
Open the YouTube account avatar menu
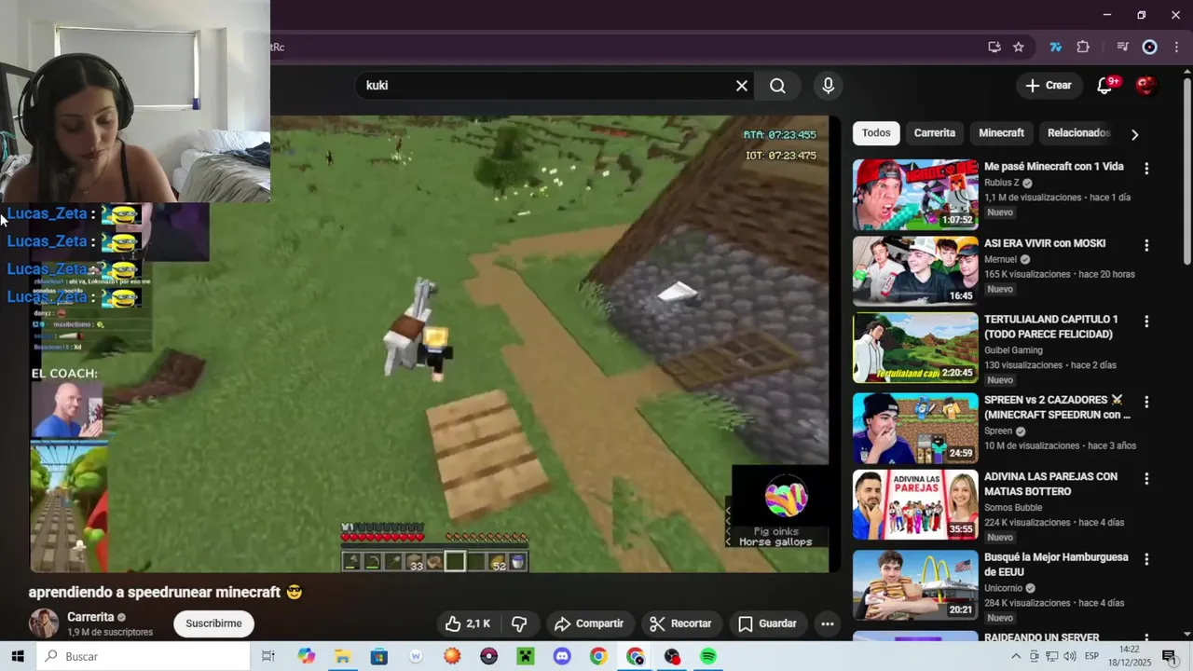pyautogui.click(x=1146, y=86)
